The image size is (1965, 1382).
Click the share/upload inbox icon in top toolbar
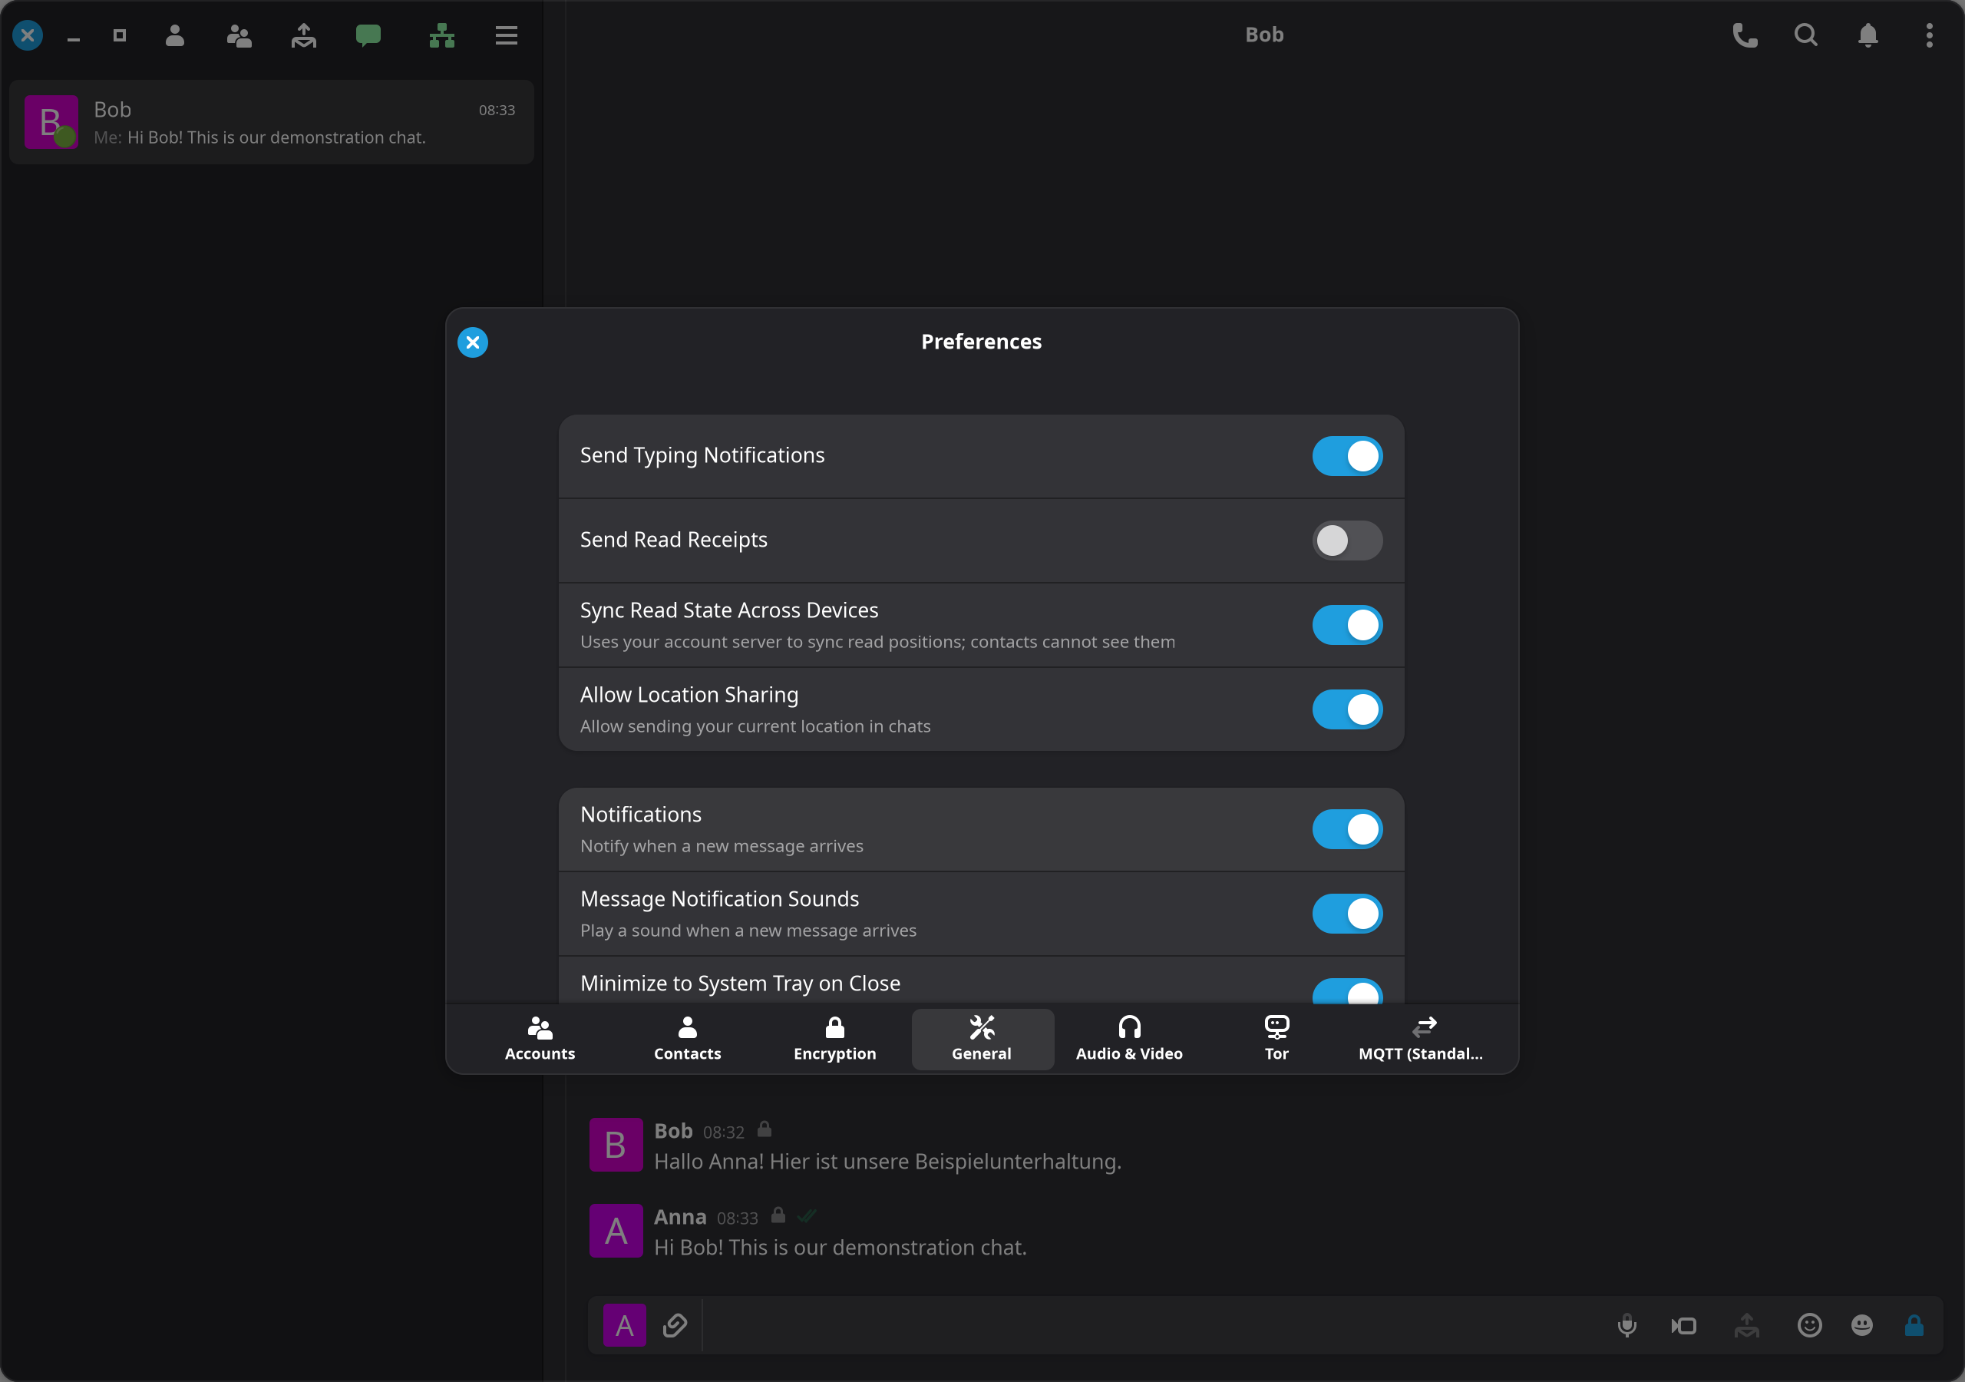(304, 35)
